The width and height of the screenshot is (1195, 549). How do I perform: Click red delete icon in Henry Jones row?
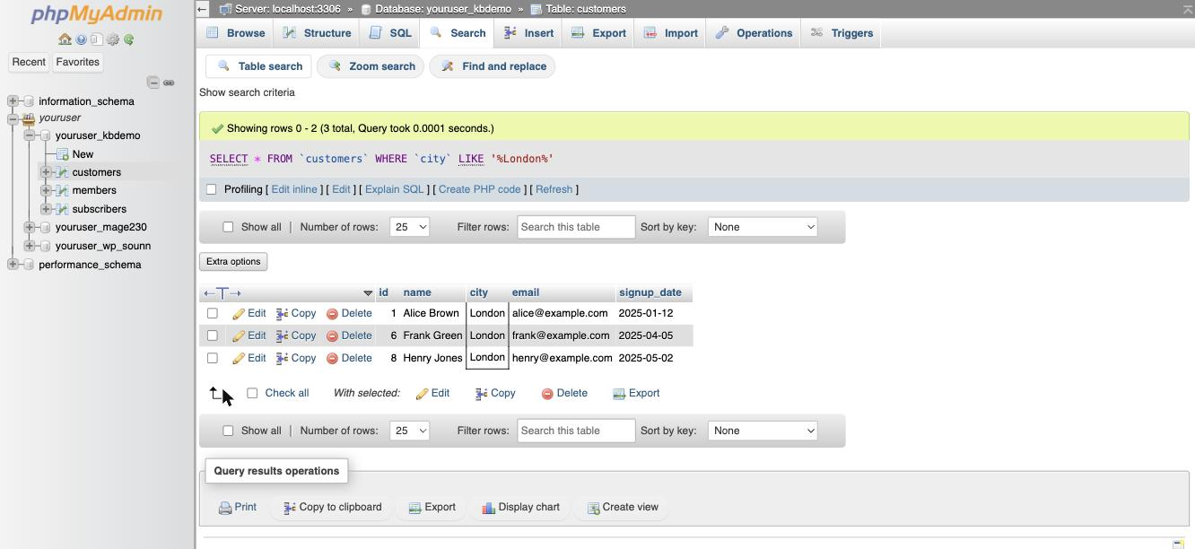332,358
